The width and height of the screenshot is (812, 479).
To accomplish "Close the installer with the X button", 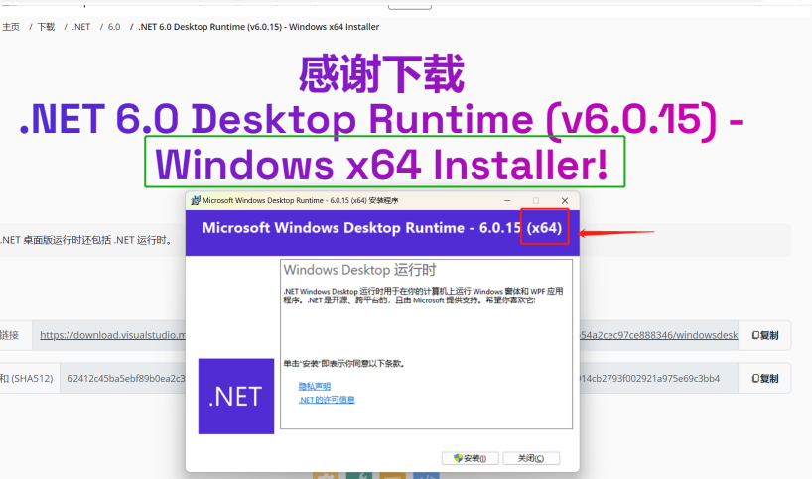I will [565, 200].
